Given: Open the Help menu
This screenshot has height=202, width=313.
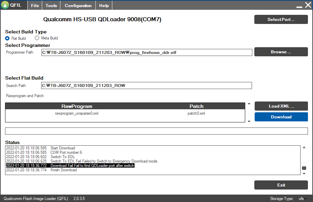Looking at the screenshot, I should pyautogui.click(x=104, y=6).
